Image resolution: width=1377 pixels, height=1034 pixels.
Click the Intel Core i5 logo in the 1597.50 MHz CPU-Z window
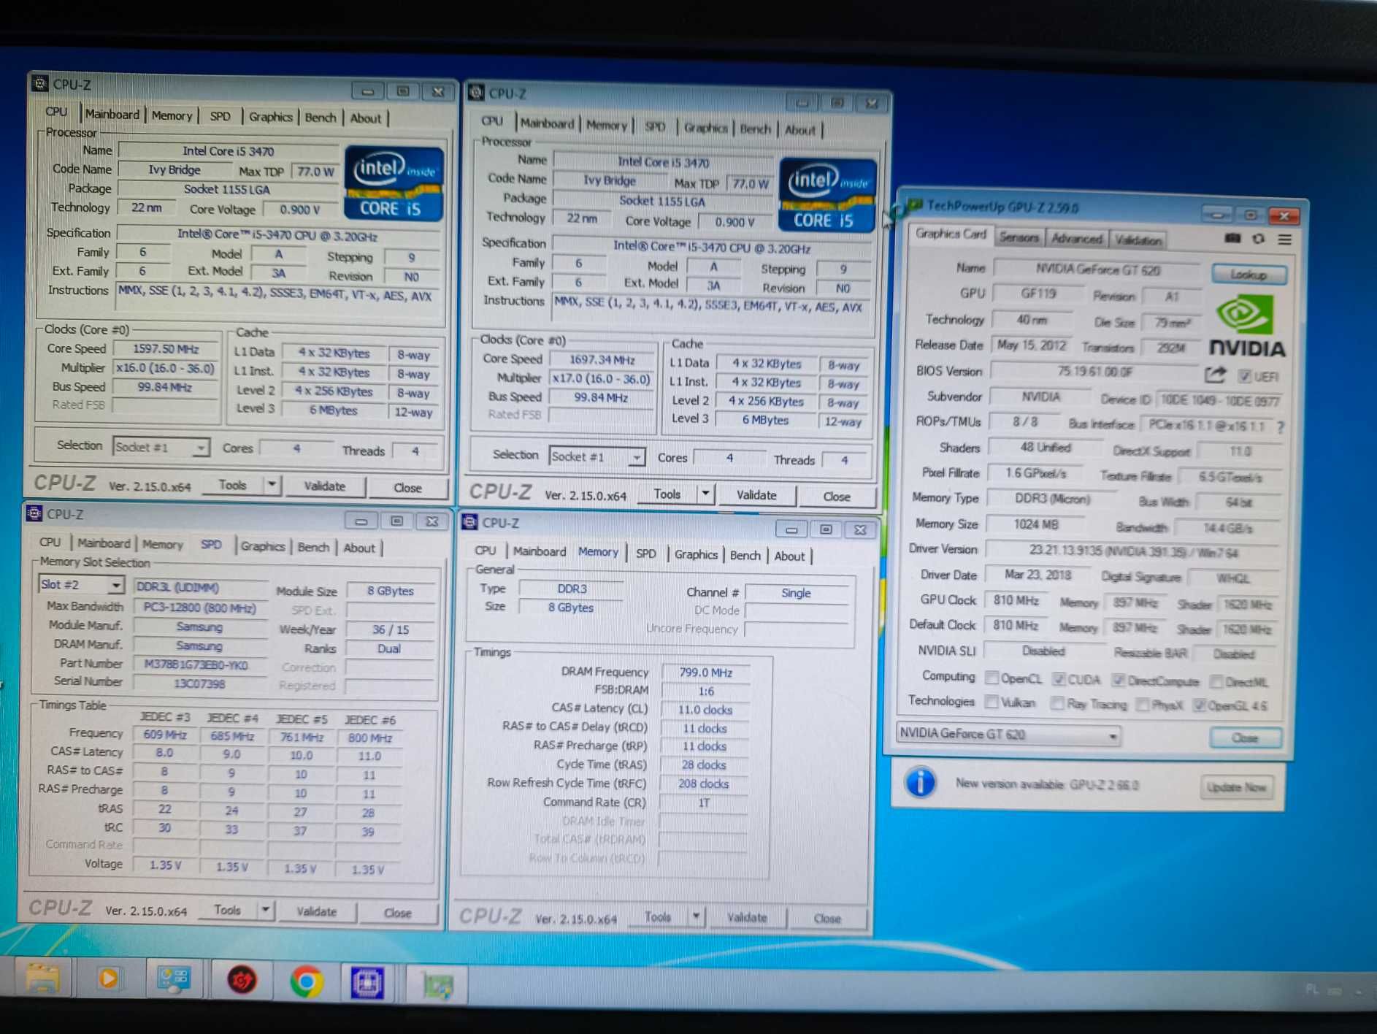tap(394, 183)
